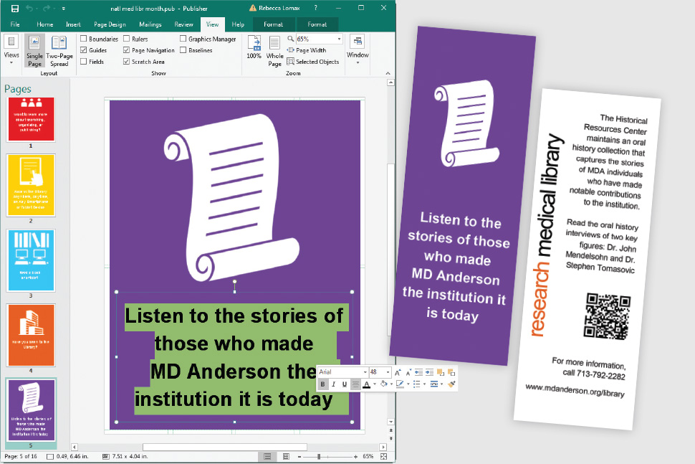Screen dimensions: 695x464
Task: Enable the Boundaries checkbox
Action: tap(85, 38)
